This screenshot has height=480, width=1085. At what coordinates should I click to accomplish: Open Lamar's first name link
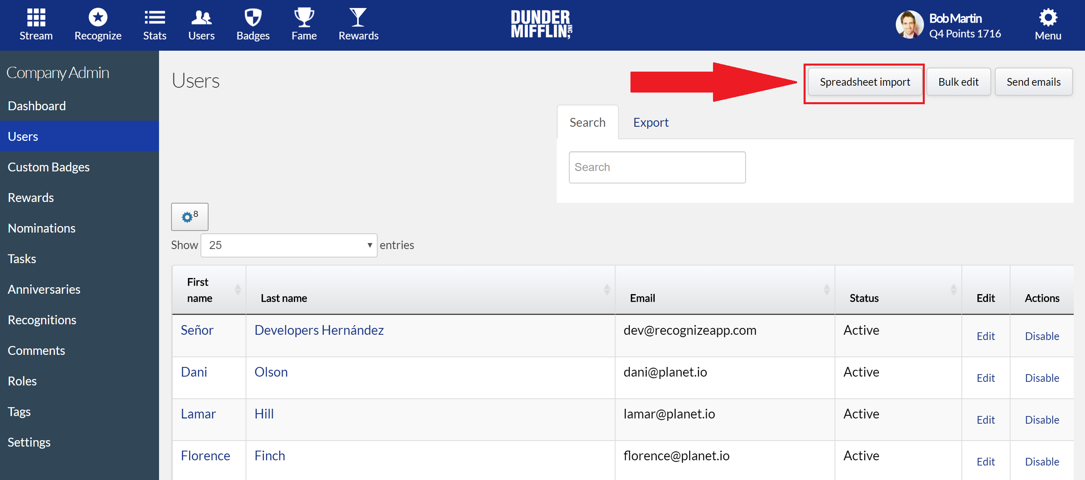click(x=198, y=414)
